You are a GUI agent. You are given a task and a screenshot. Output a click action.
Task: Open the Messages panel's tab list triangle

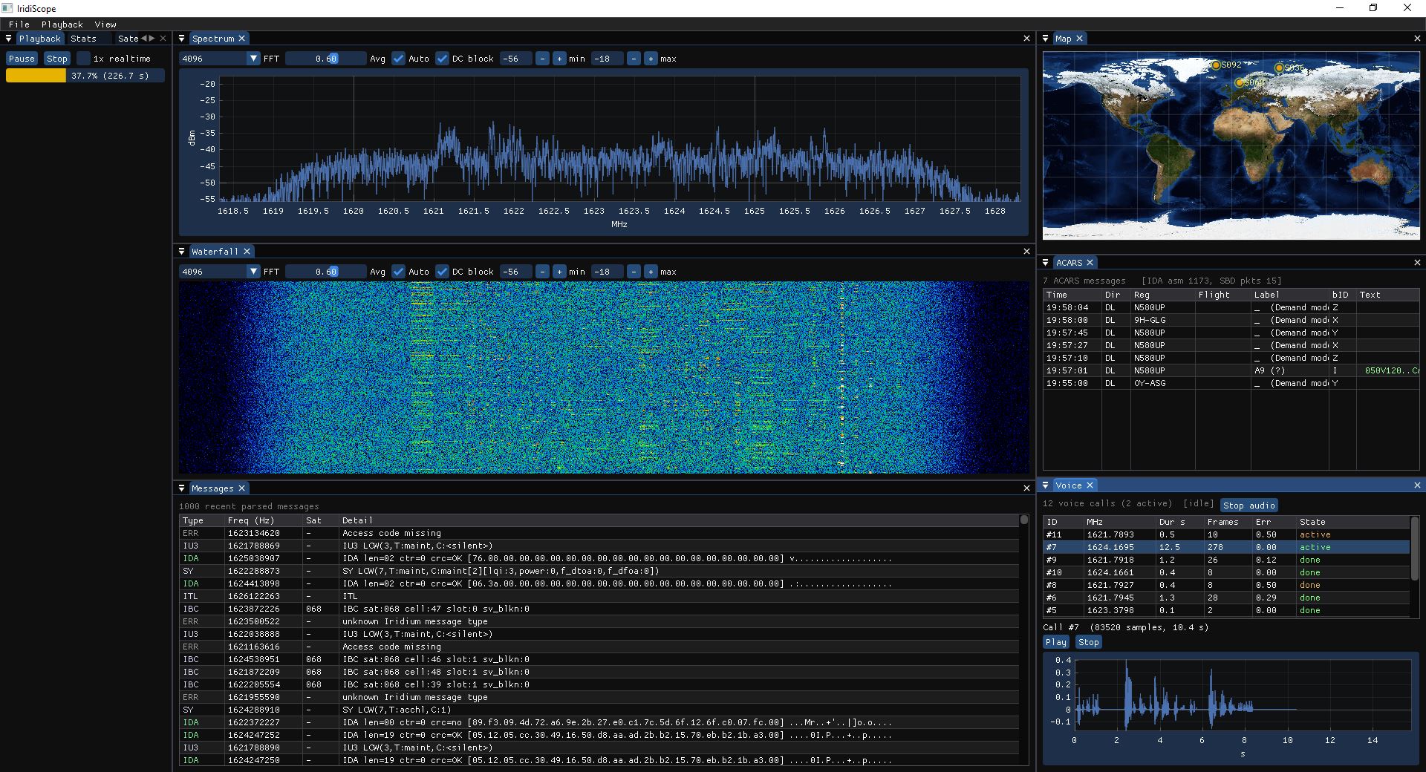pyautogui.click(x=182, y=488)
